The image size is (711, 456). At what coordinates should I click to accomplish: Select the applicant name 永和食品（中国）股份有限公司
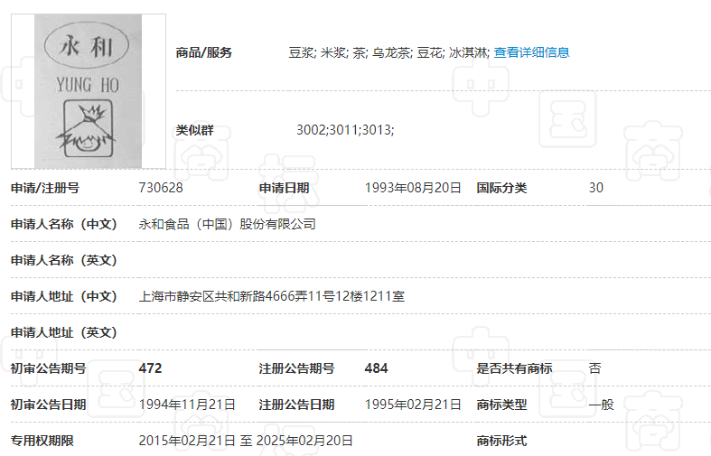227,224
